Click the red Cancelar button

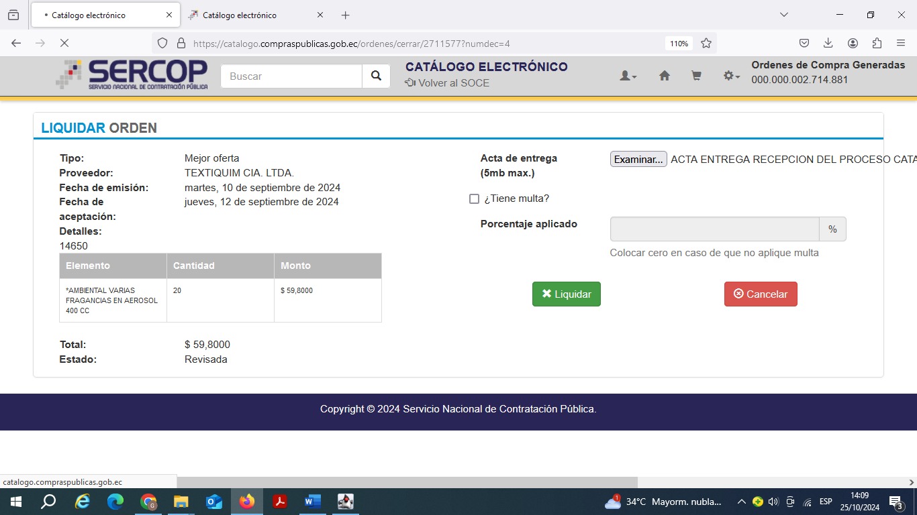click(761, 294)
